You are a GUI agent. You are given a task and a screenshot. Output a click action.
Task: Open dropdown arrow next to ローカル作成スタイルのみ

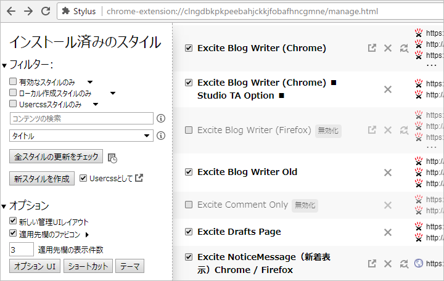tap(113, 93)
